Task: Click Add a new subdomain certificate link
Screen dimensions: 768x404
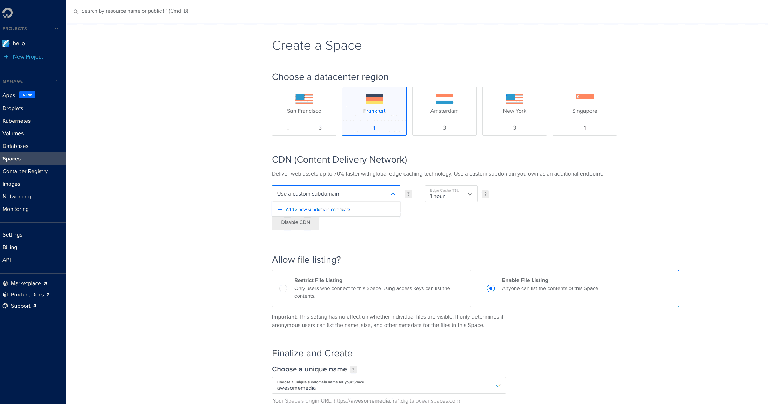Action: coord(318,210)
